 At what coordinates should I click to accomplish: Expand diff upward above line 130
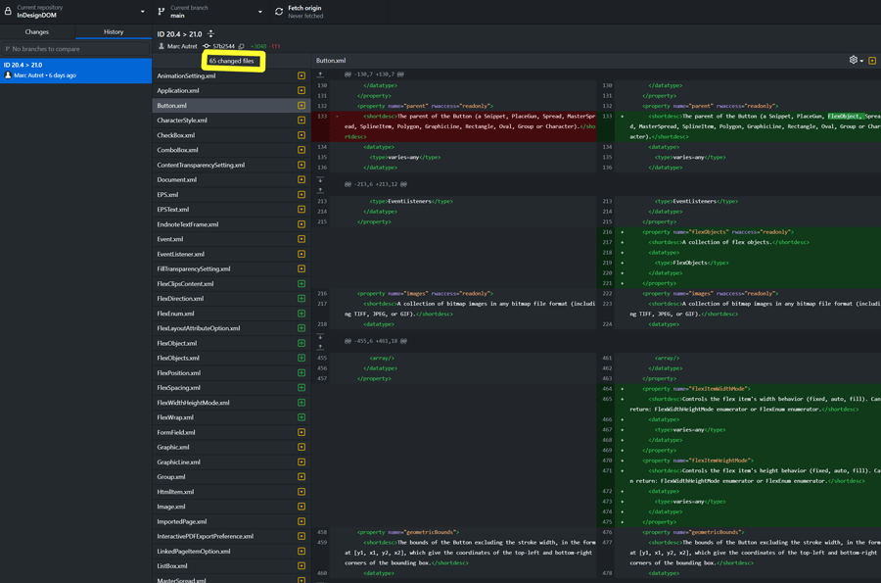[320, 74]
